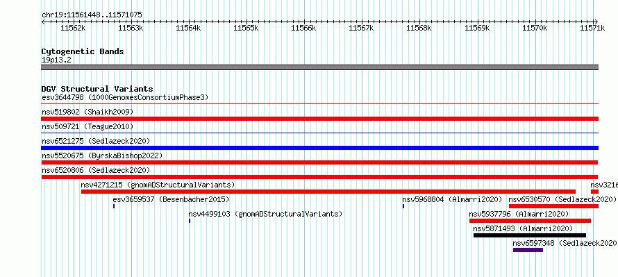Click the Cytogenetic Bands track title
This screenshot has width=618, height=277.
pyautogui.click(x=83, y=51)
